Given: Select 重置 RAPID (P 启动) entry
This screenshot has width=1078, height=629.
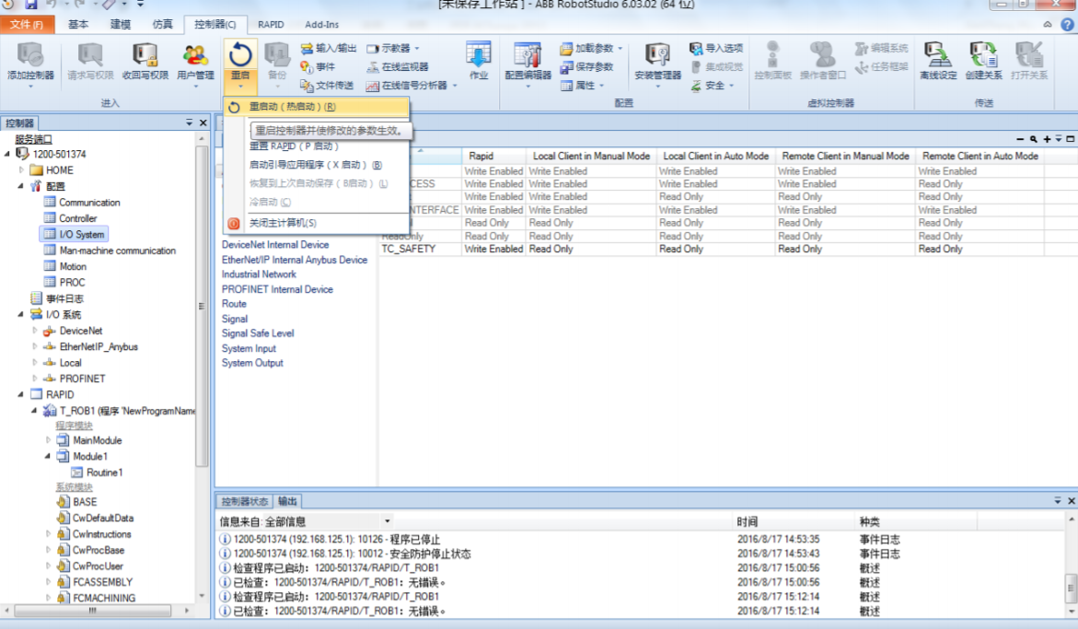Looking at the screenshot, I should coord(294,146).
